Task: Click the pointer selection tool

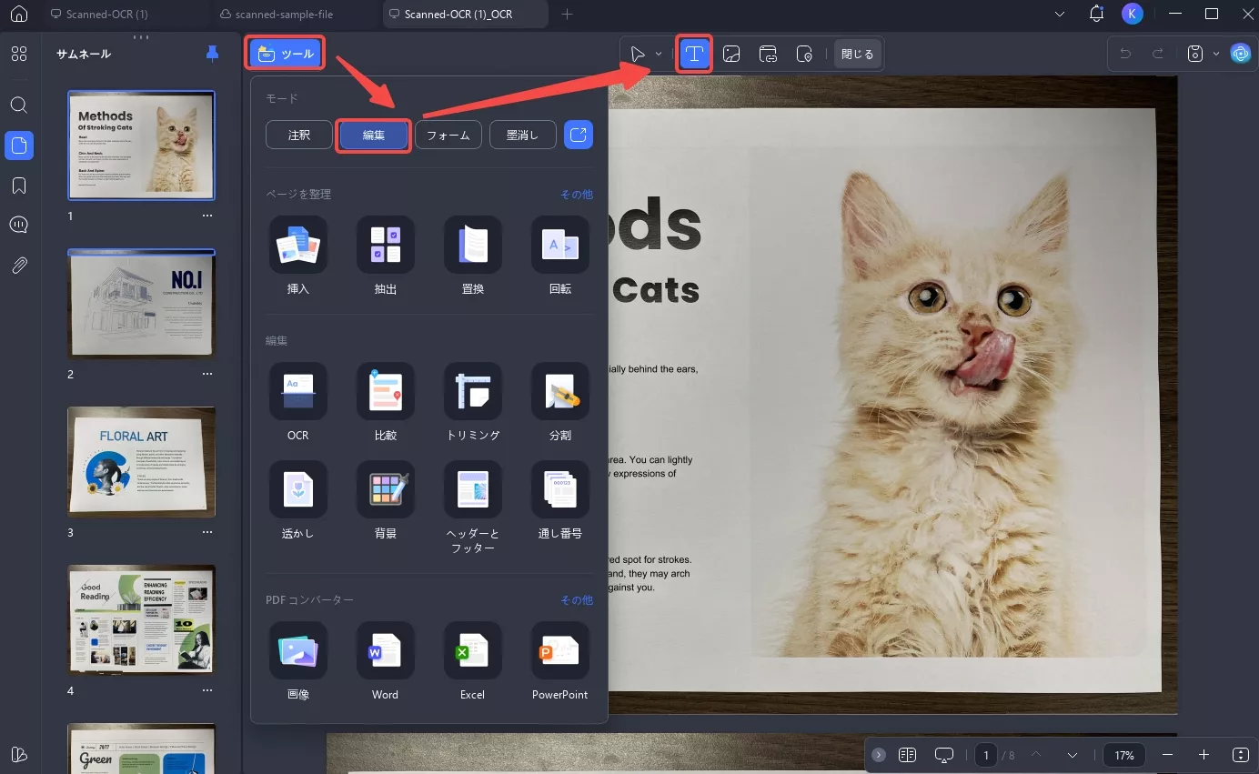Action: pos(640,55)
